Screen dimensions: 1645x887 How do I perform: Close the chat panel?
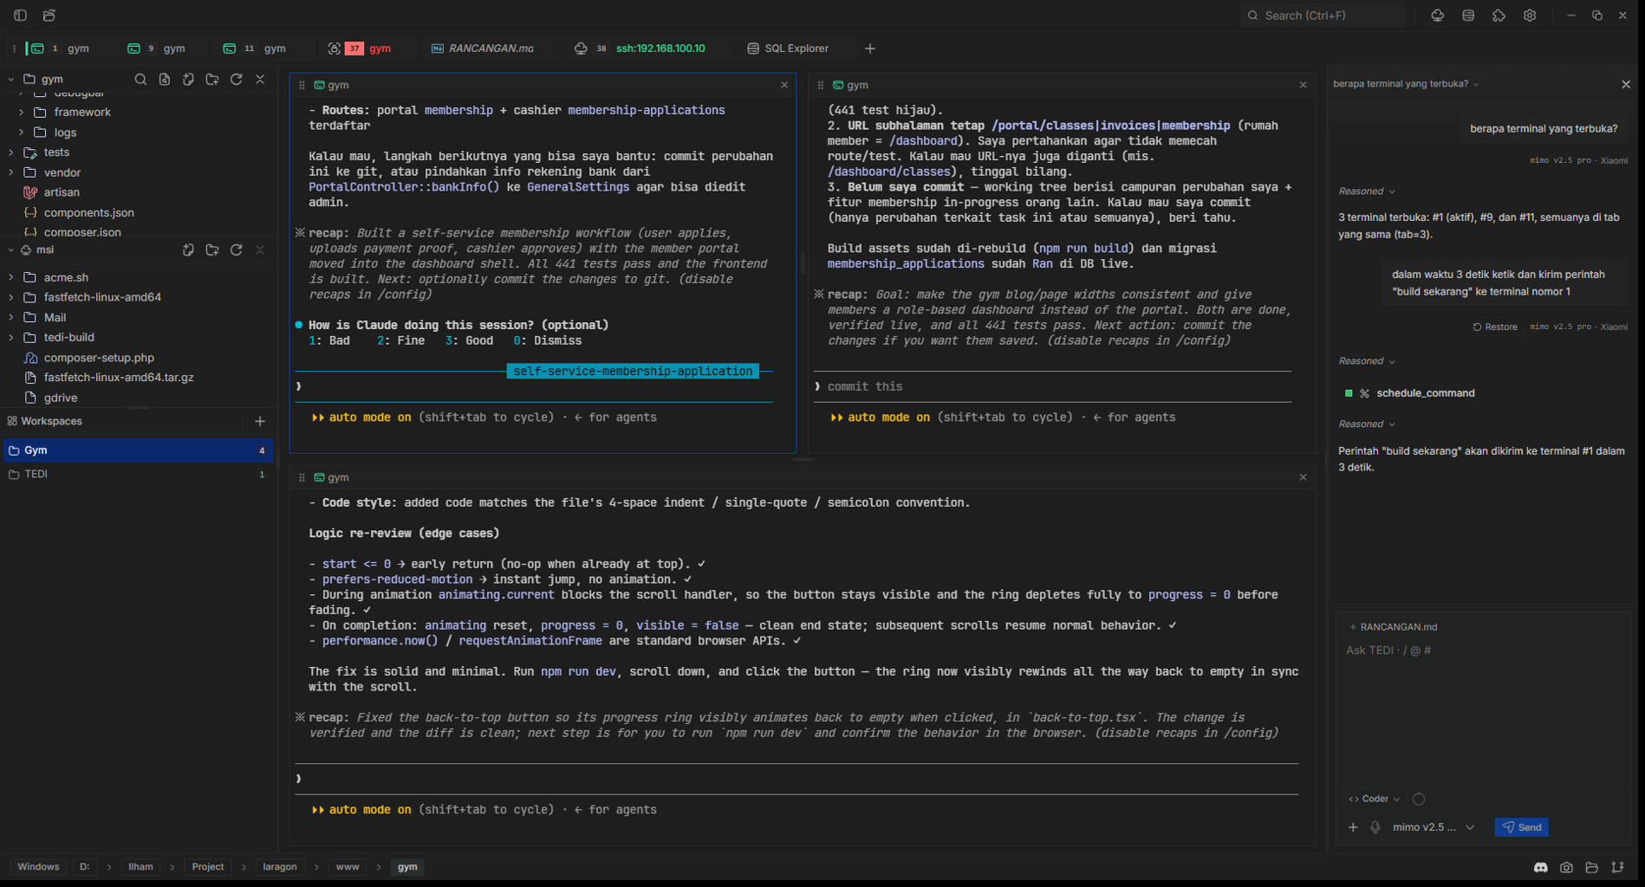(x=1626, y=84)
